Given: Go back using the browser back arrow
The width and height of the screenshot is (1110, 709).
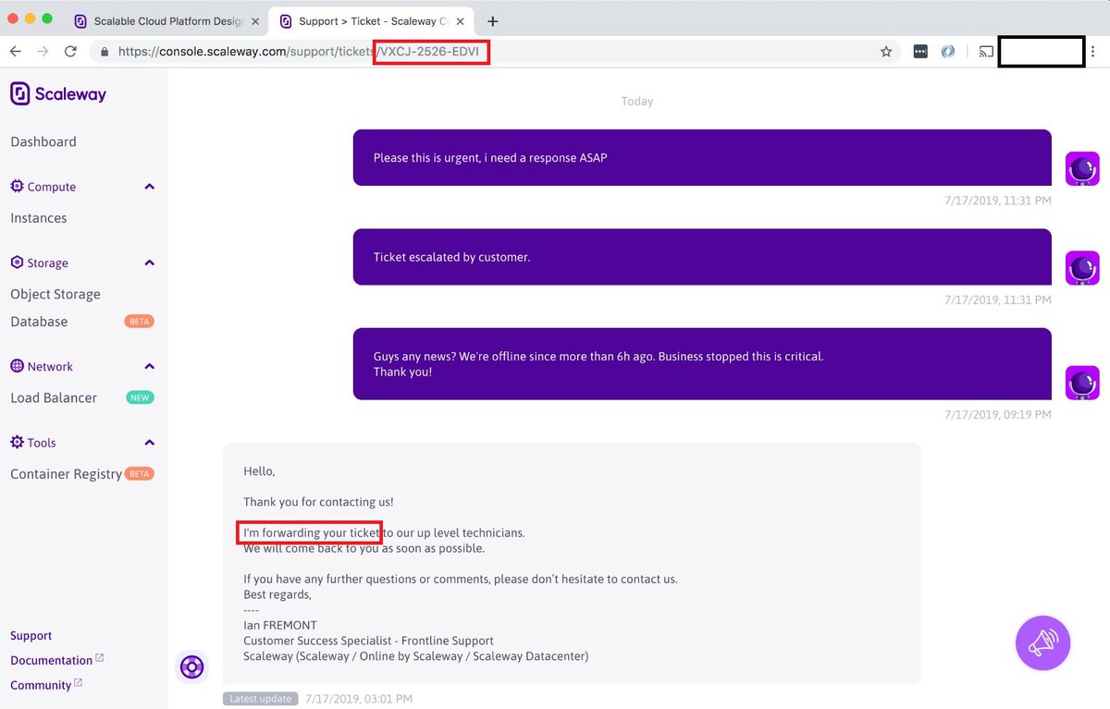Looking at the screenshot, I should (16, 52).
